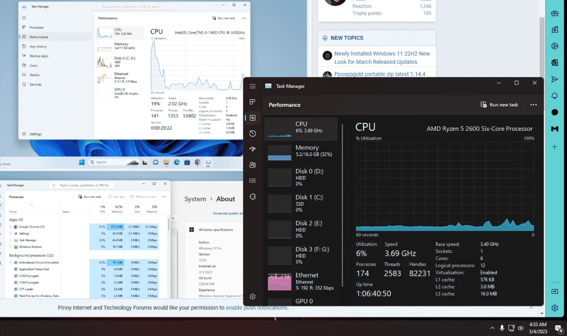Click enable push notifications link
567x336 pixels.
click(x=257, y=308)
